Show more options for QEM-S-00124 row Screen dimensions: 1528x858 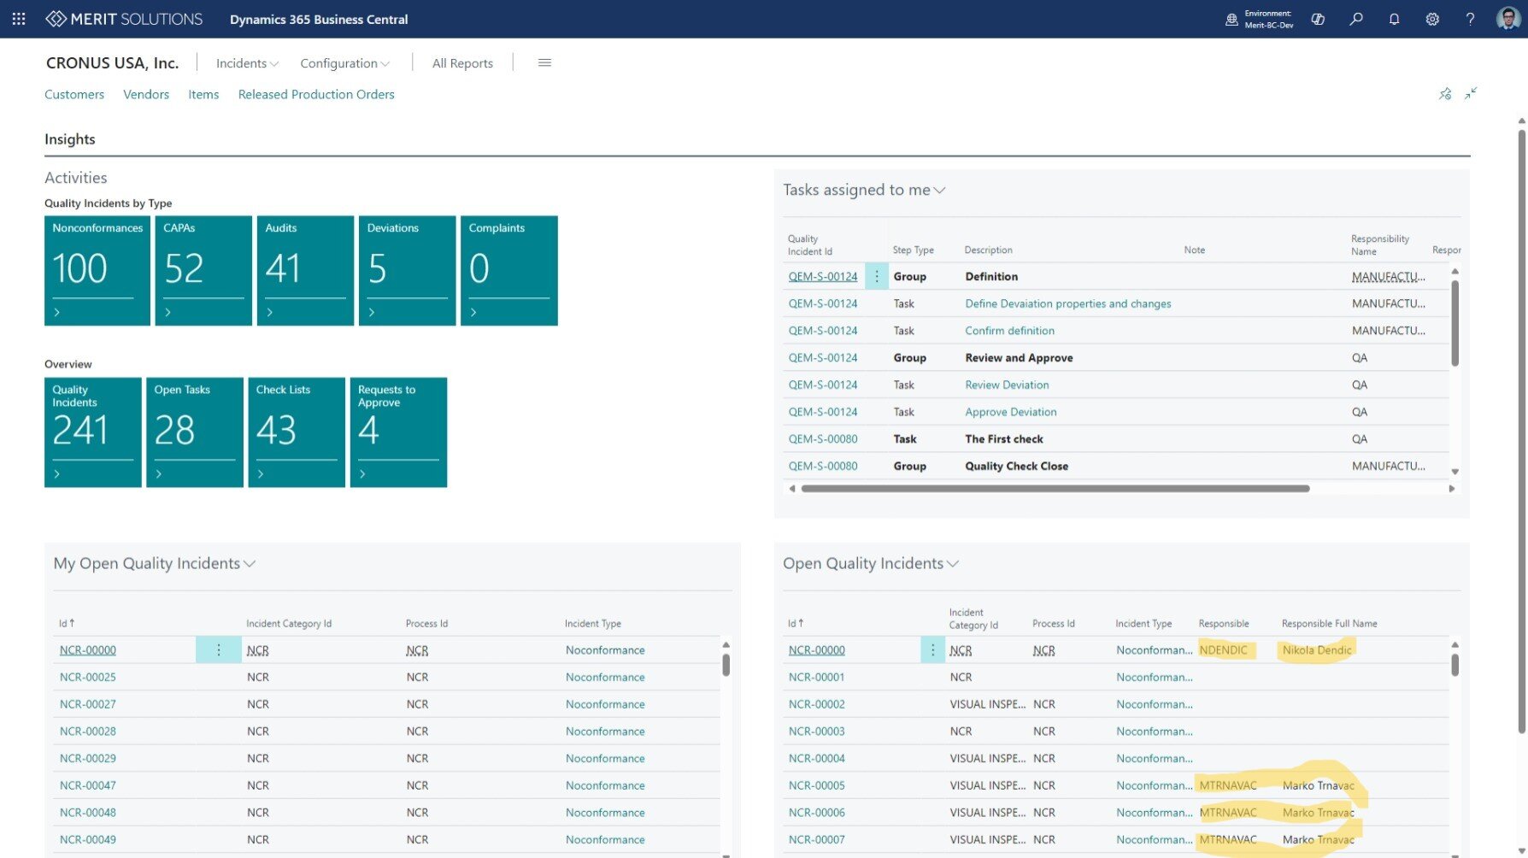(x=876, y=276)
